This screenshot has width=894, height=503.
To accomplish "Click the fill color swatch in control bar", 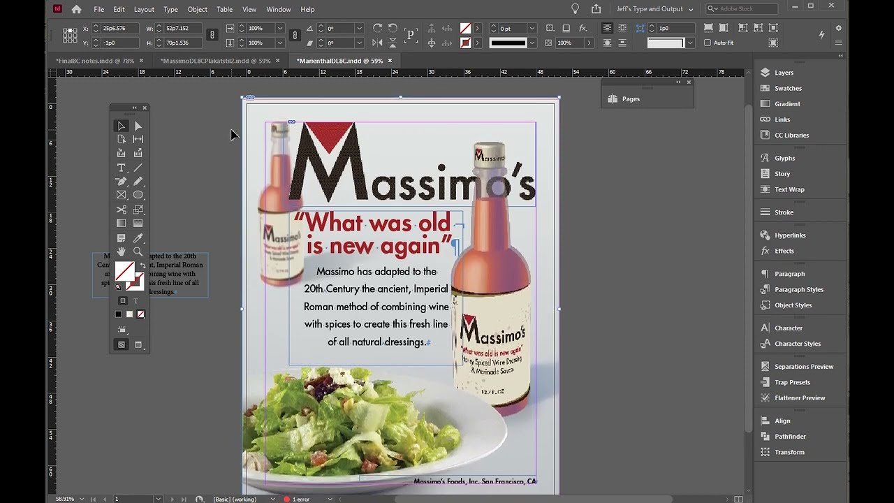I will coord(466,29).
